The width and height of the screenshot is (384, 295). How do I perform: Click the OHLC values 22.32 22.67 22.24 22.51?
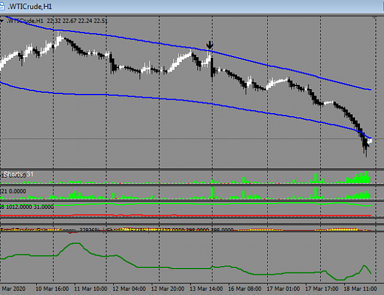(77, 21)
